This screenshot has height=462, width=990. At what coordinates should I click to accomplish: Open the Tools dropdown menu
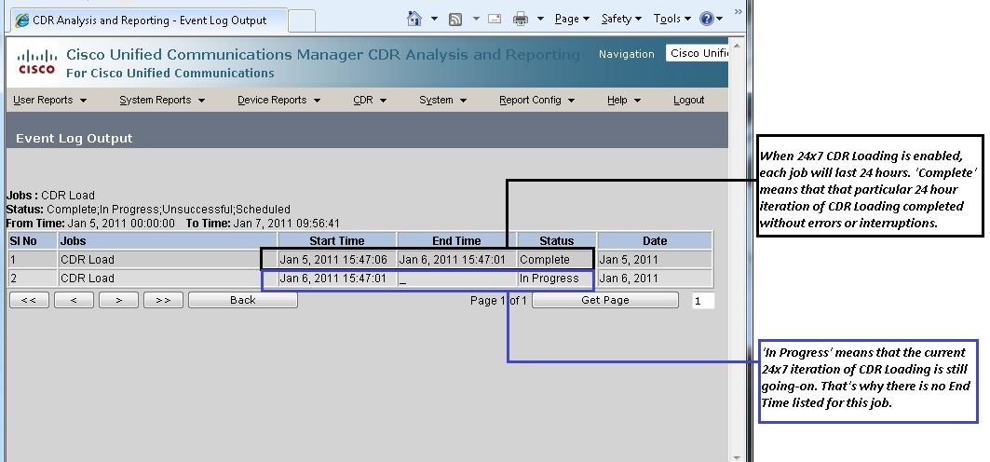[x=671, y=19]
